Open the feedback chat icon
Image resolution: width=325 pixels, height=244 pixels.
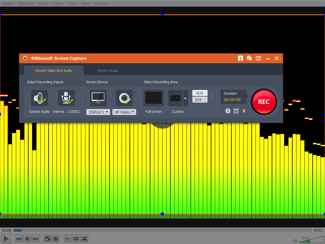[249, 58]
